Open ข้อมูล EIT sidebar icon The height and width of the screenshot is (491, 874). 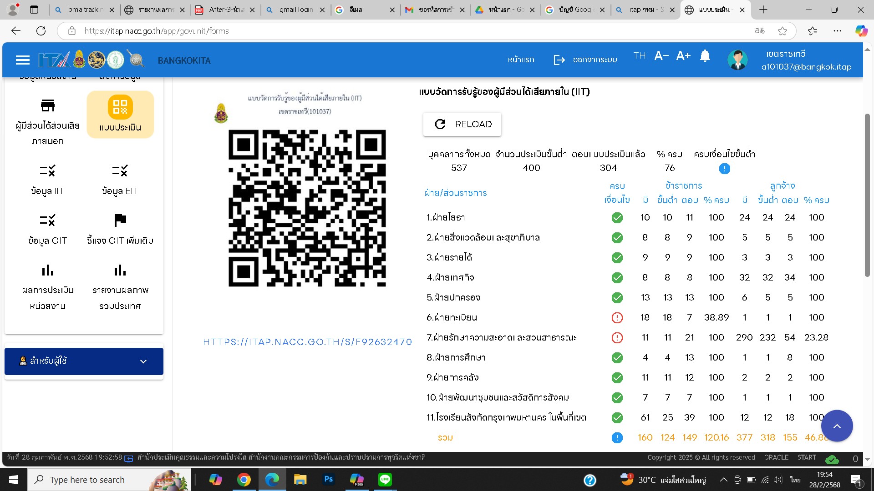pyautogui.click(x=120, y=170)
